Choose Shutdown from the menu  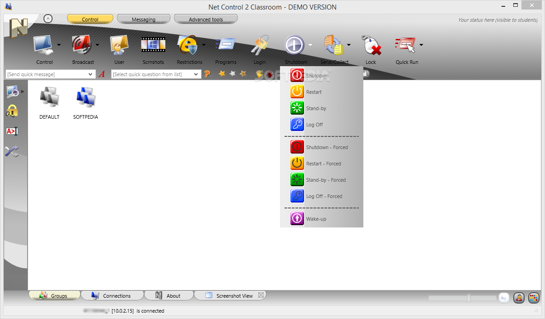pyautogui.click(x=322, y=76)
